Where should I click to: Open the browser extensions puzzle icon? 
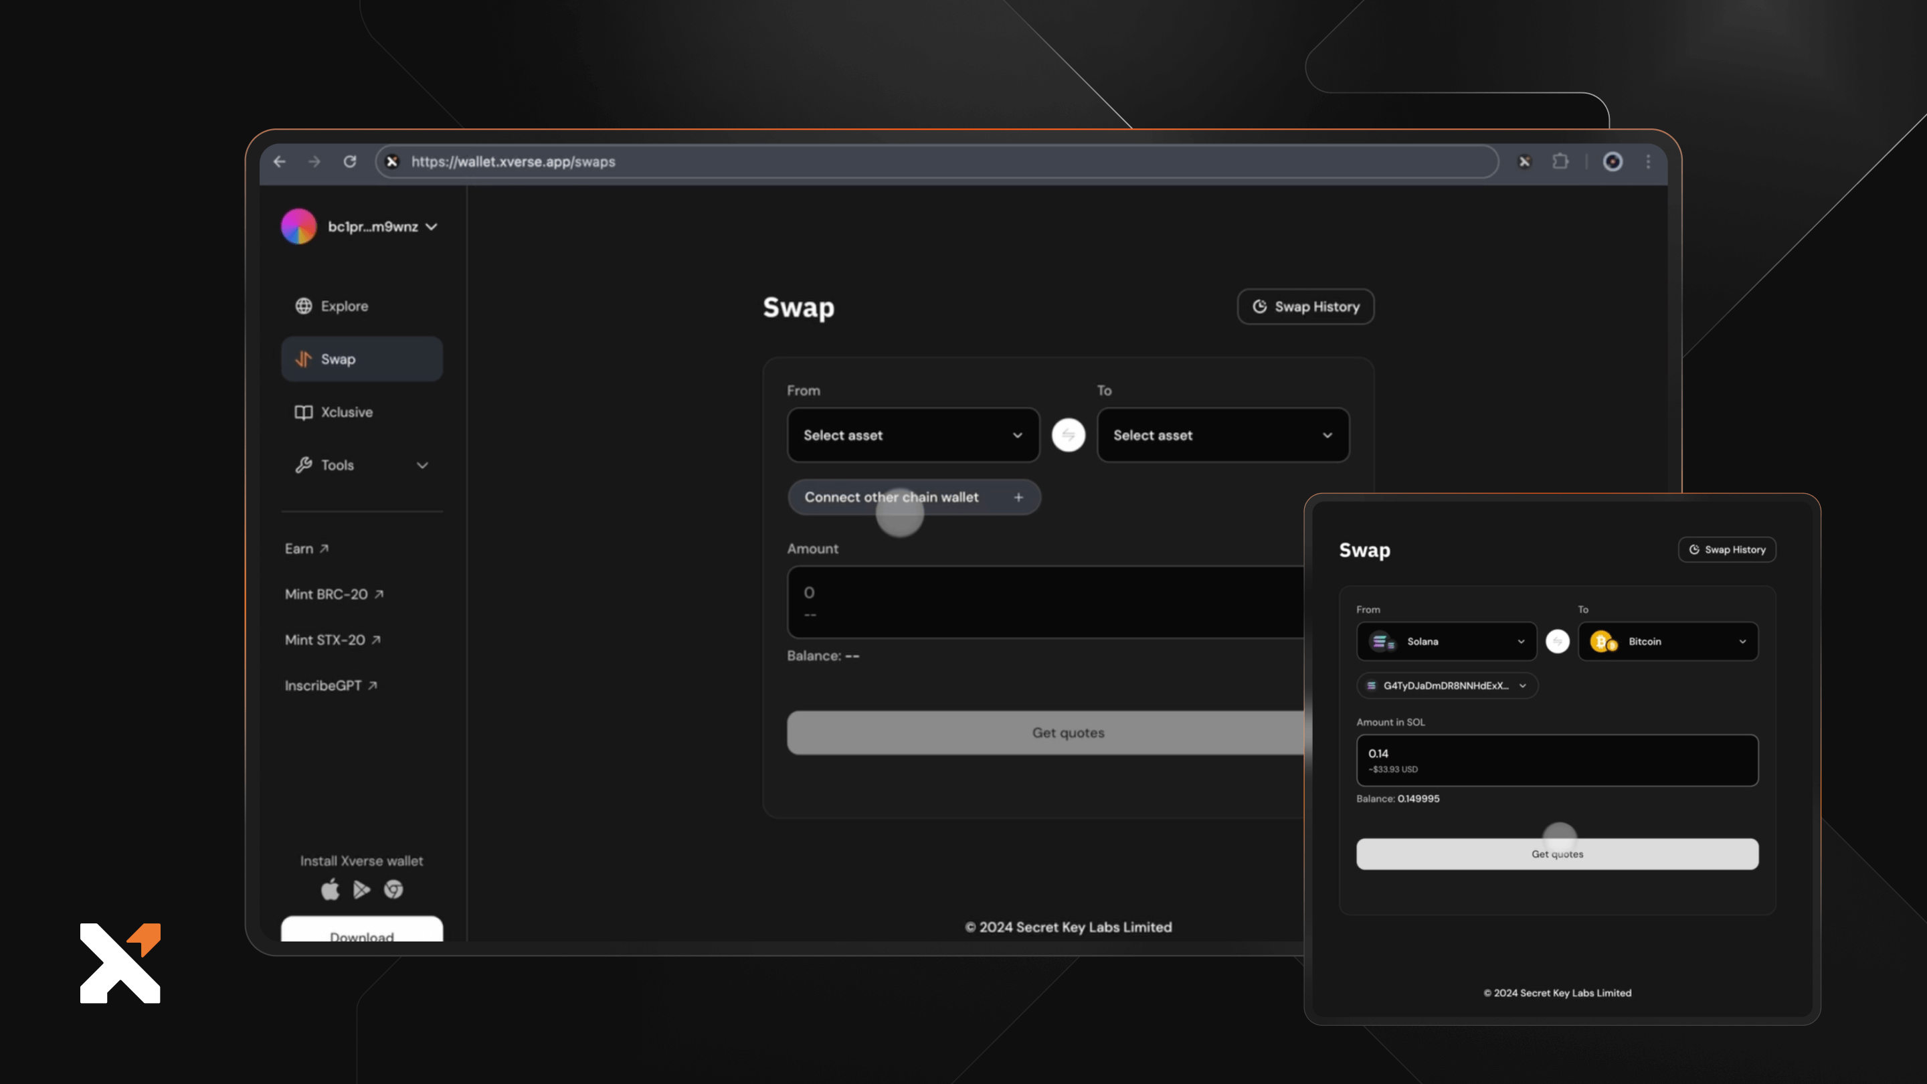point(1560,161)
